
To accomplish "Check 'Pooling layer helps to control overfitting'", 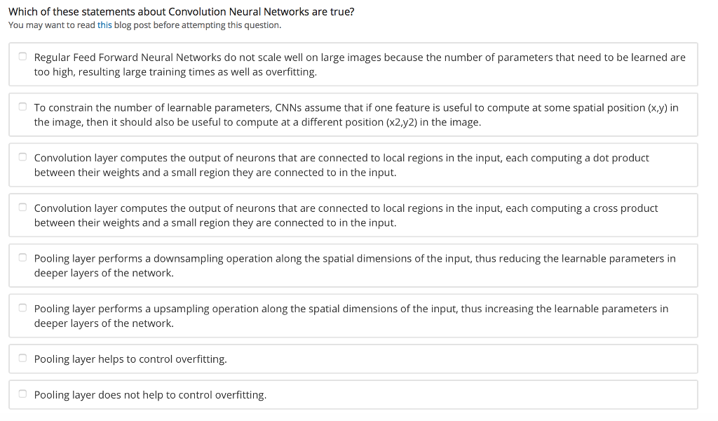I will tap(22, 357).
